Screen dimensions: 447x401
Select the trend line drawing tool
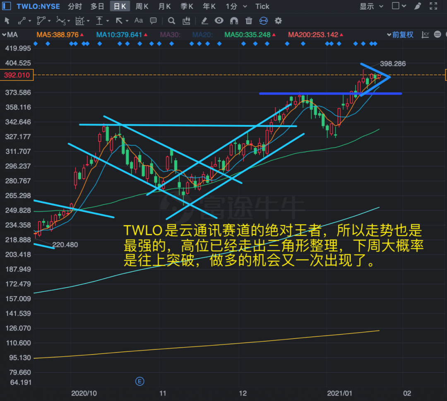coord(22,21)
